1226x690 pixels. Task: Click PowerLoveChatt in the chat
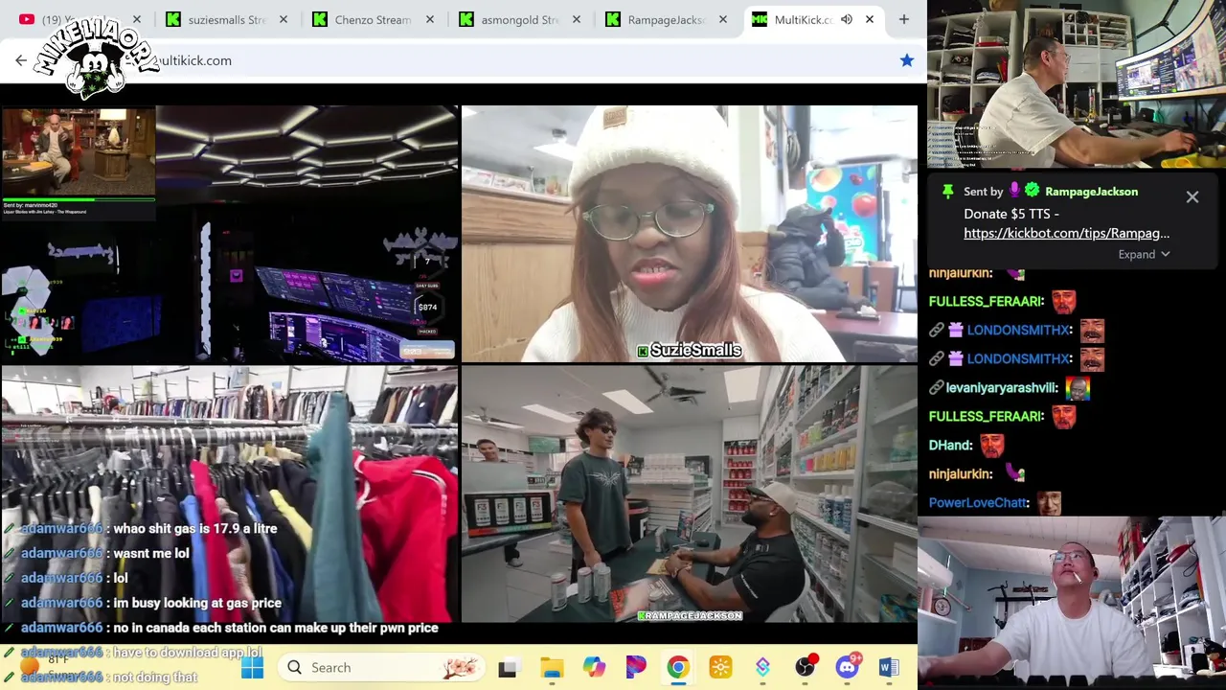(978, 502)
